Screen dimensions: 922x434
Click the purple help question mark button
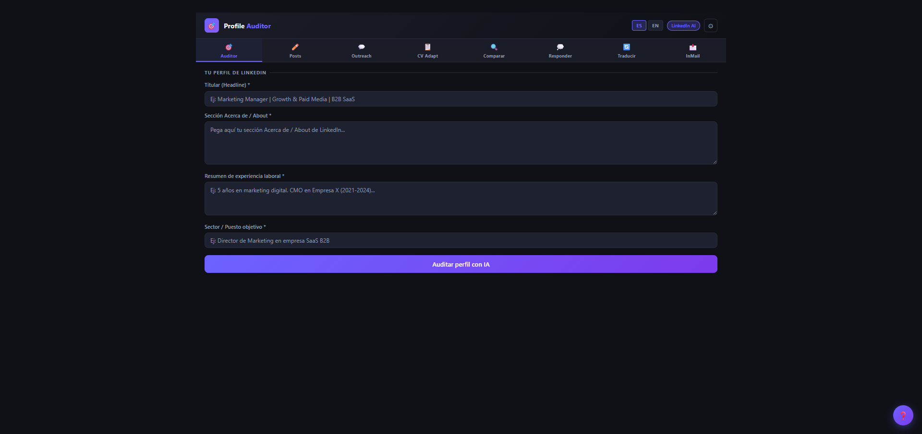903,415
